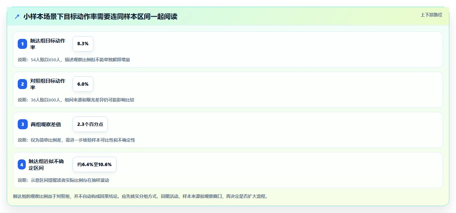Viewport: 456px width, 213px height.
Task: Click the step 3 number badge
Action: [22, 124]
